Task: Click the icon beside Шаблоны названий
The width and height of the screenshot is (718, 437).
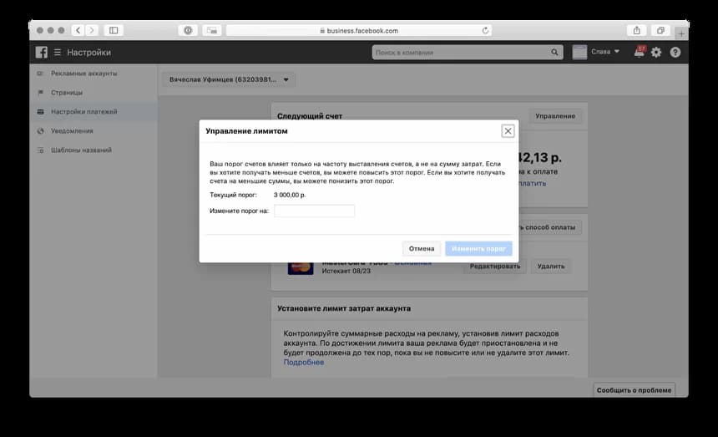Action: [x=40, y=150]
